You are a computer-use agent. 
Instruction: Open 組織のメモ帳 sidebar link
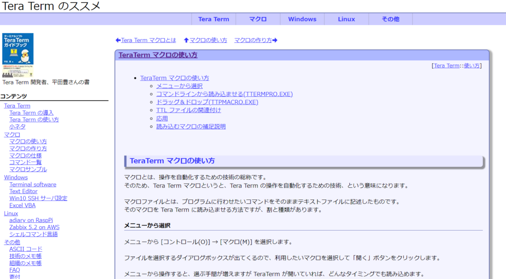click(26, 263)
